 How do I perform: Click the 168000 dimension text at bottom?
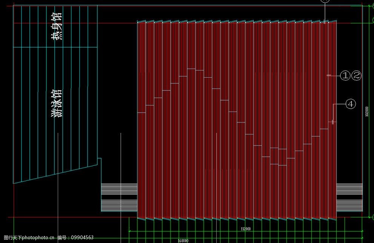pos(183,240)
